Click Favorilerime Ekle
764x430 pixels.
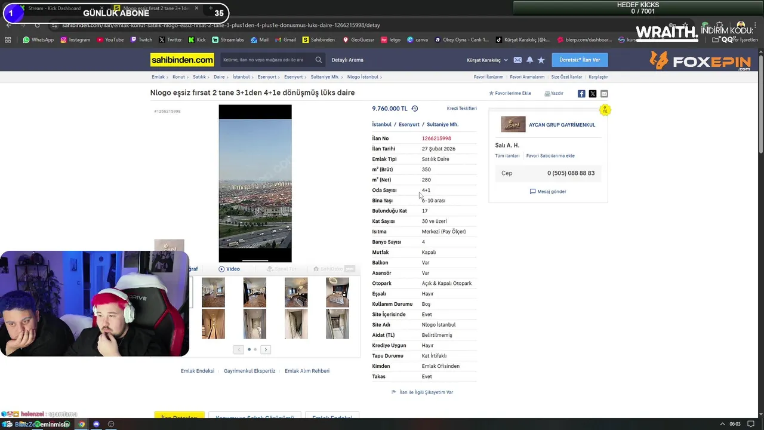[510, 93]
